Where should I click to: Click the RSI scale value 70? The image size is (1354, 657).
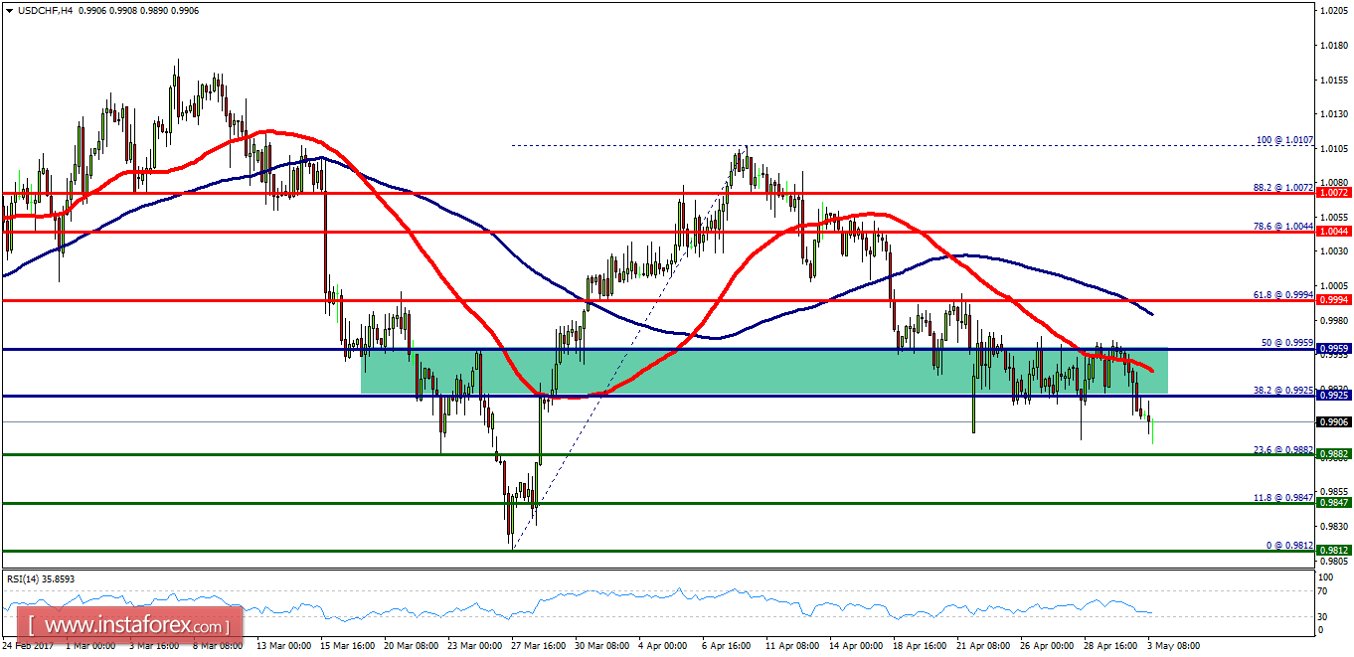point(1325,591)
